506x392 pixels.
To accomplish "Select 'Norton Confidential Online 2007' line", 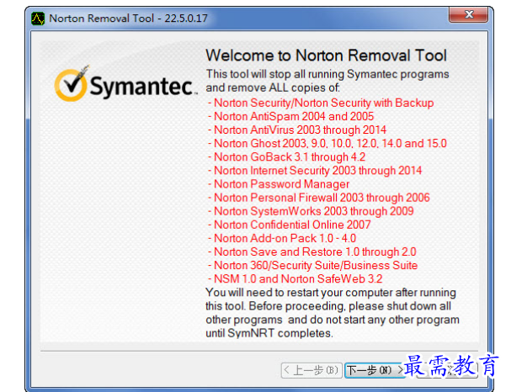I will click(x=290, y=225).
